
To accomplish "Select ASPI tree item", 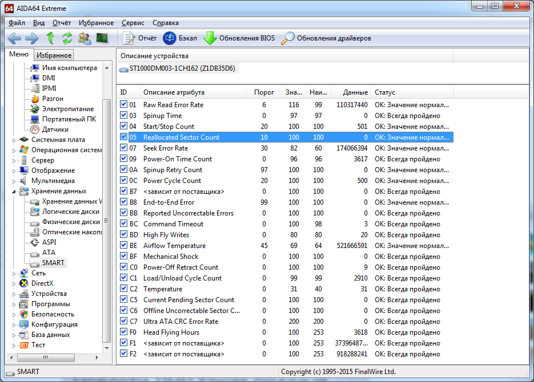I will pyautogui.click(x=49, y=242).
